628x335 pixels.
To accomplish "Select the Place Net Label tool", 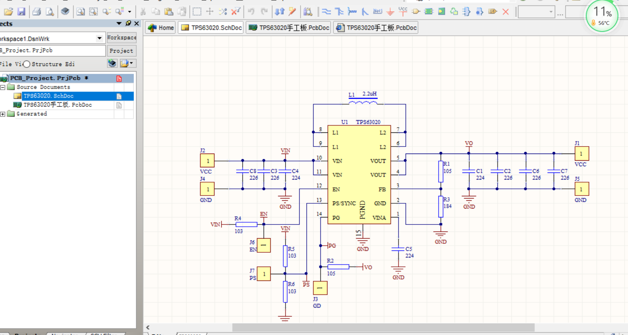I will click(x=377, y=12).
